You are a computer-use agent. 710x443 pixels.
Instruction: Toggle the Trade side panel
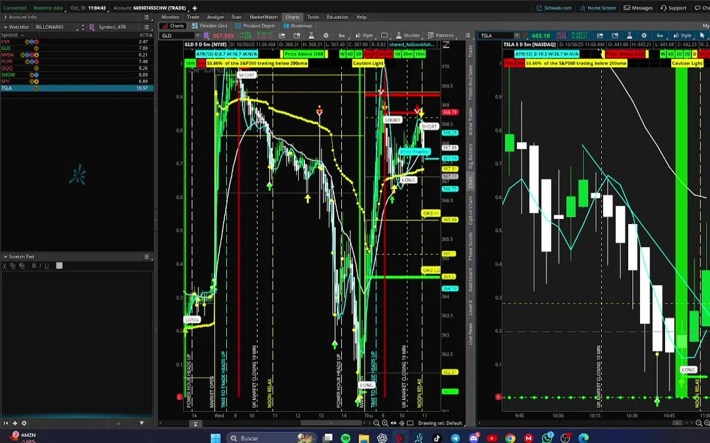[x=470, y=51]
